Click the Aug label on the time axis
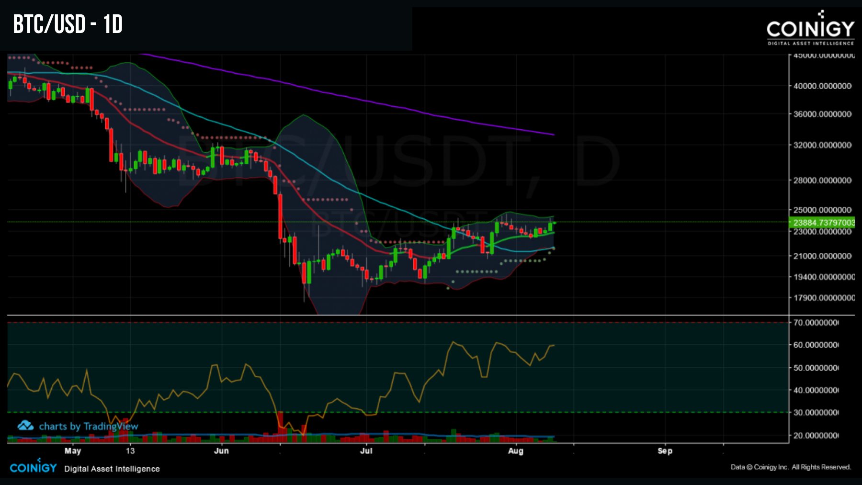The height and width of the screenshot is (485, 862). [x=516, y=451]
